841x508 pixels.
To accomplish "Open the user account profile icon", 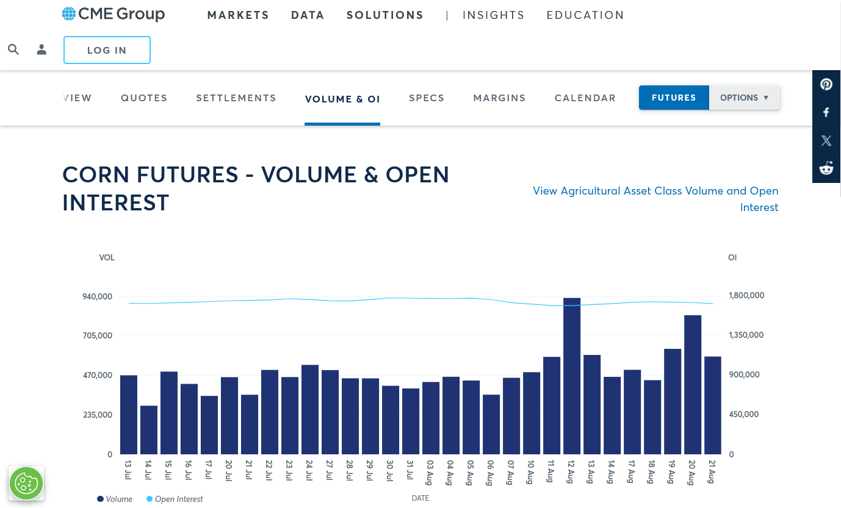I will 42,49.
